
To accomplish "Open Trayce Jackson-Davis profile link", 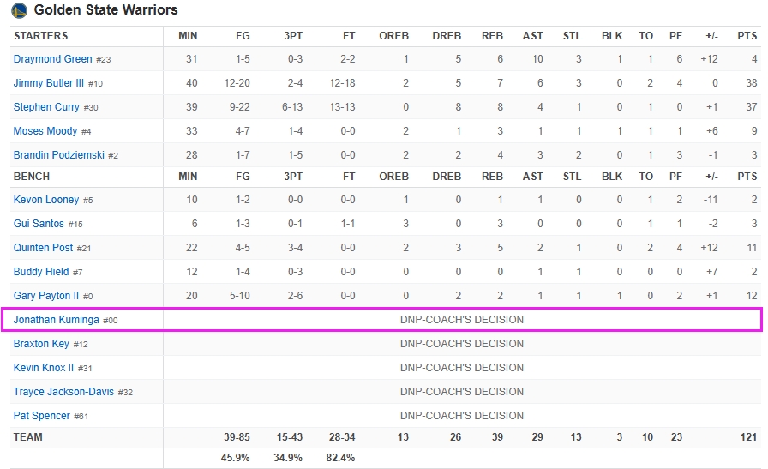I will click(x=63, y=392).
